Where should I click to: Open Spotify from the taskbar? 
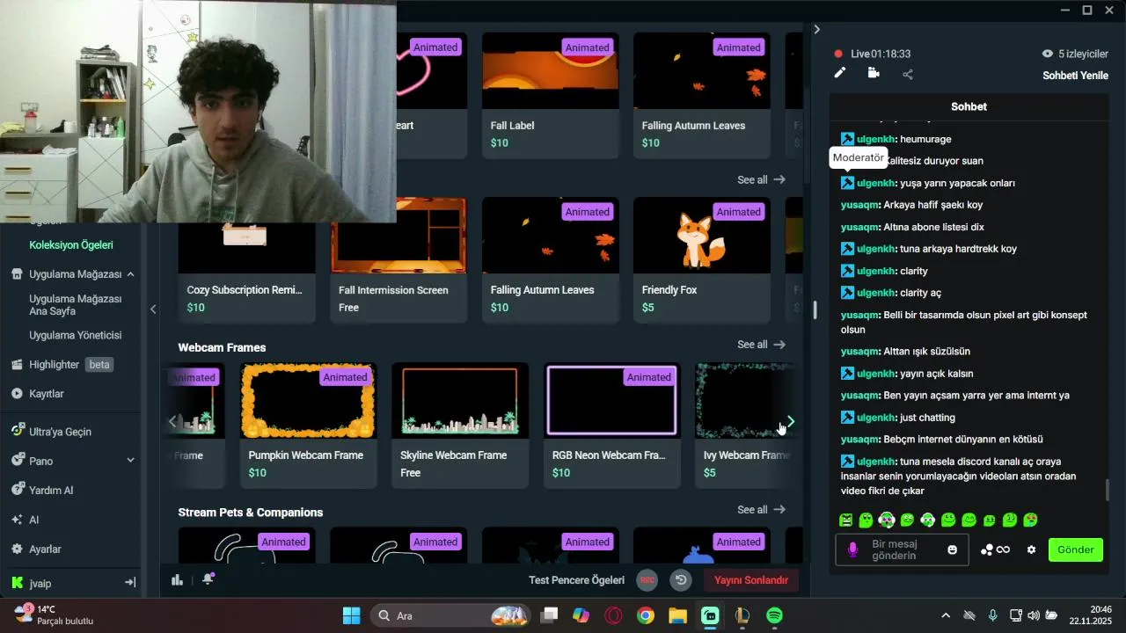(x=774, y=615)
